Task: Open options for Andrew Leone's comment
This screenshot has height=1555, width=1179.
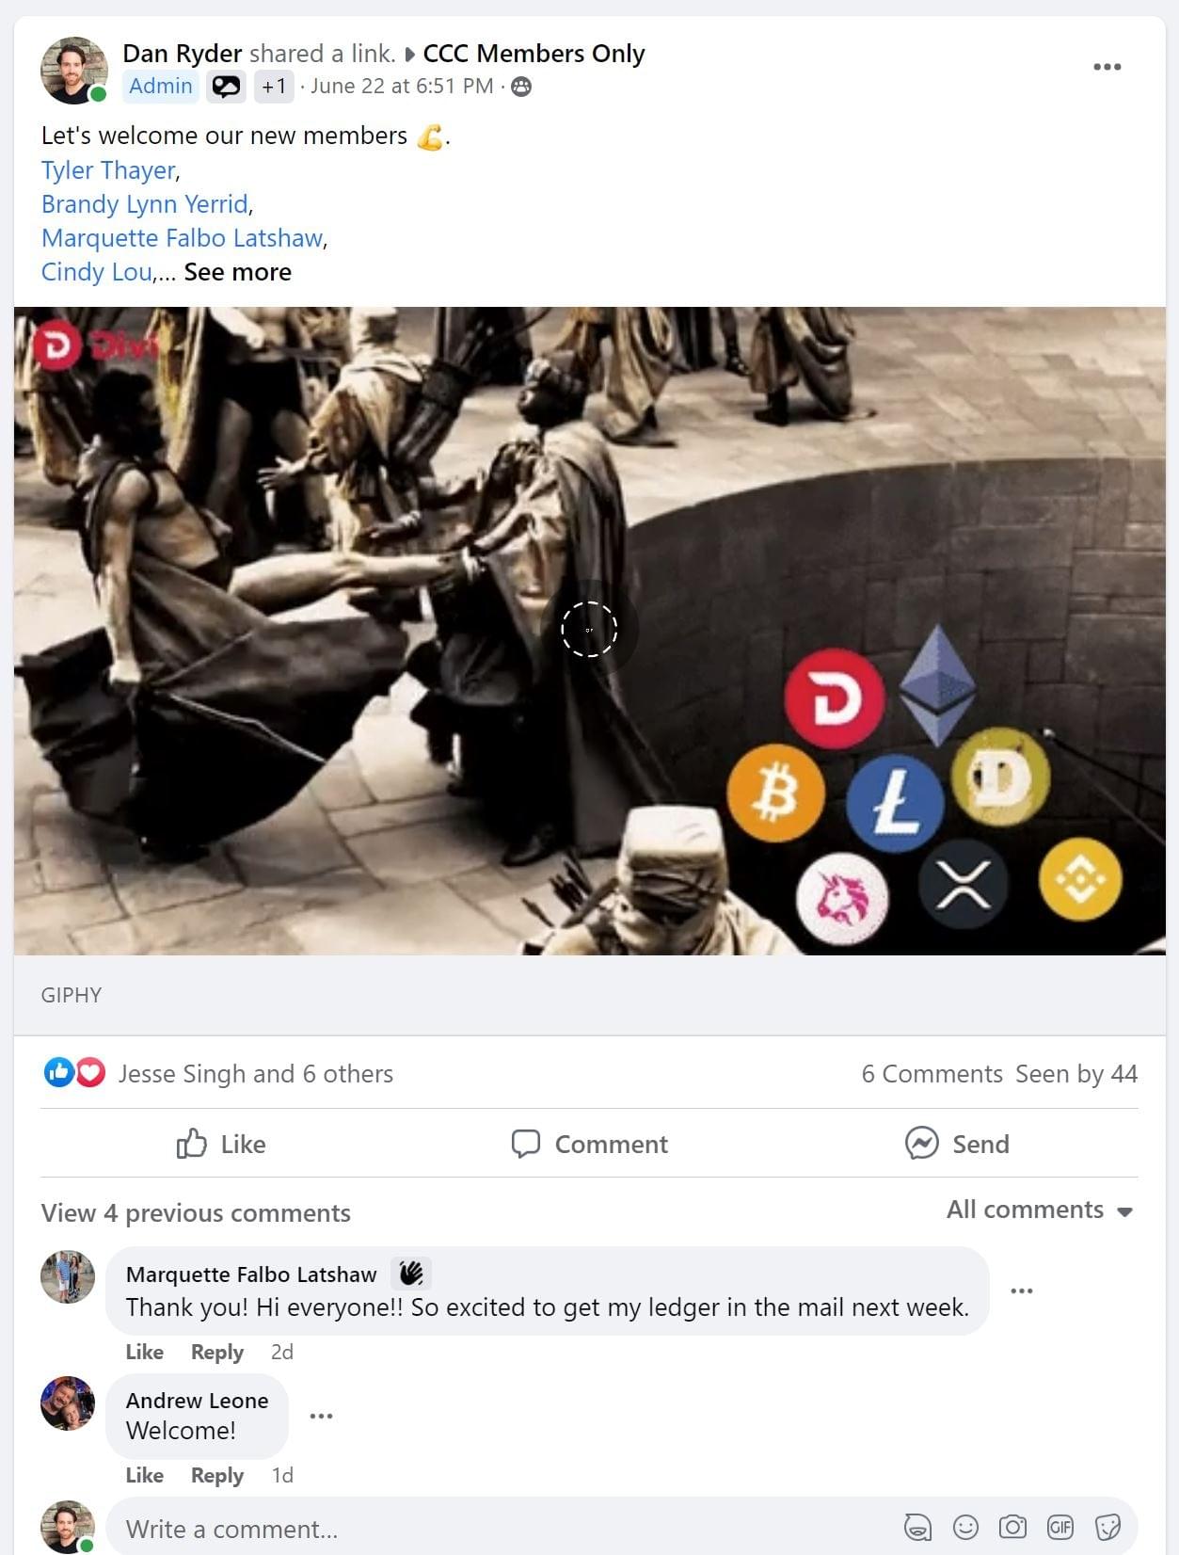Action: (x=321, y=1416)
